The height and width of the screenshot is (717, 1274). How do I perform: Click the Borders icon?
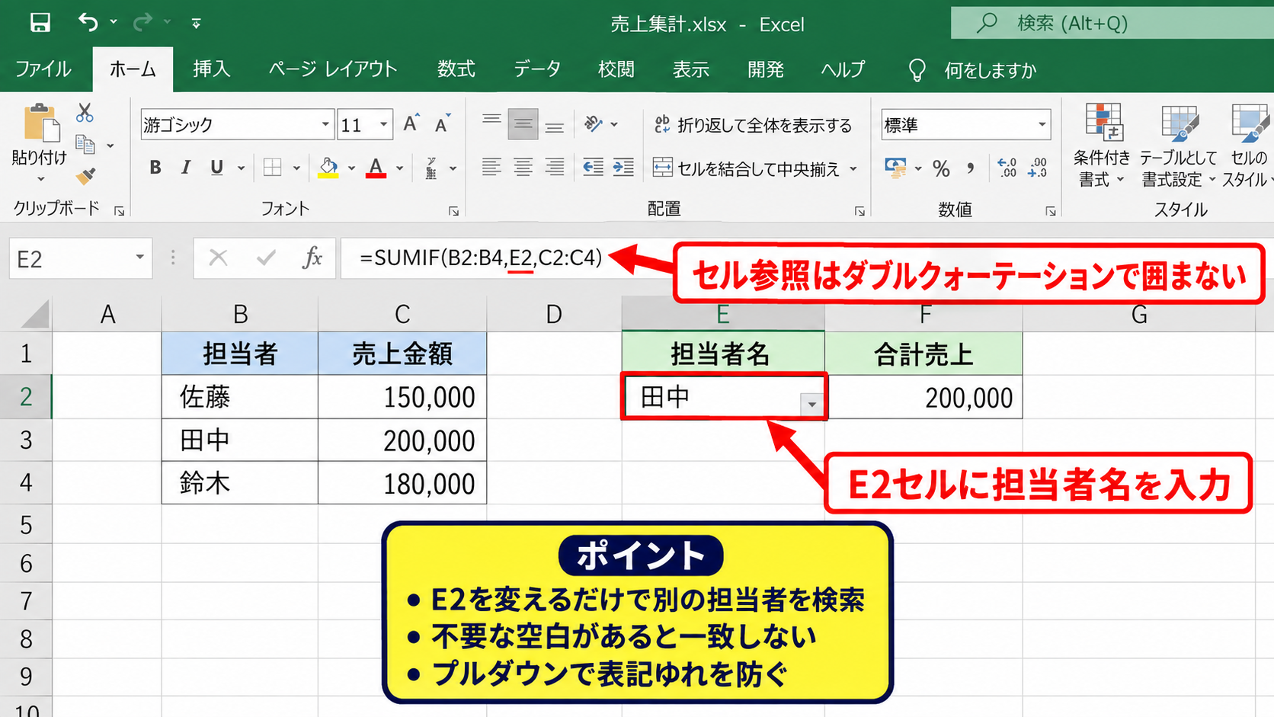click(x=273, y=168)
